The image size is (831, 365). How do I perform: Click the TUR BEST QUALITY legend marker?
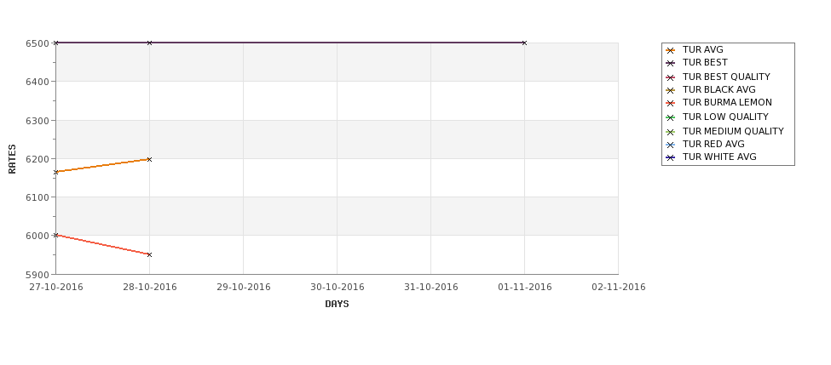pos(671,77)
